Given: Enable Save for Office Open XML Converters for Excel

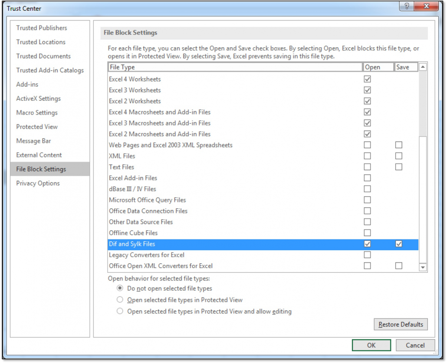Looking at the screenshot, I should [x=398, y=266].
